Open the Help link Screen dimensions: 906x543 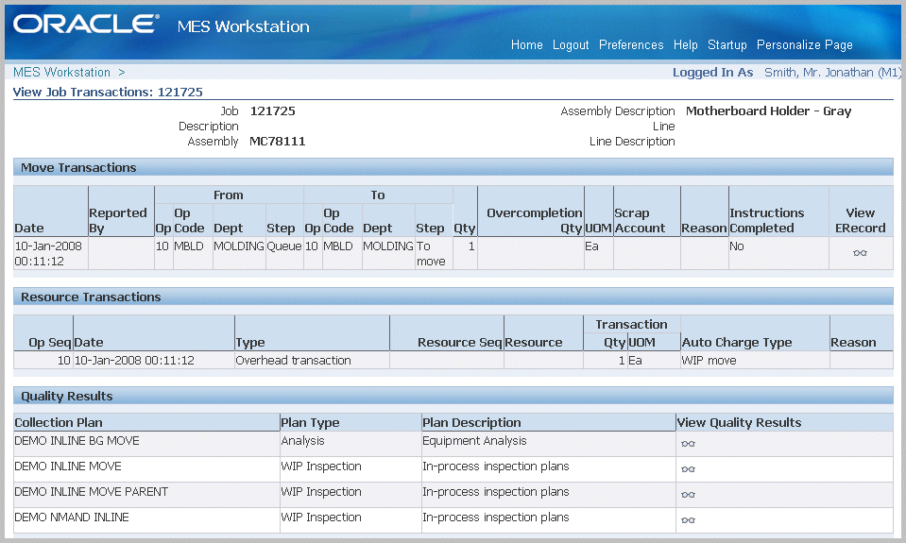pos(685,45)
